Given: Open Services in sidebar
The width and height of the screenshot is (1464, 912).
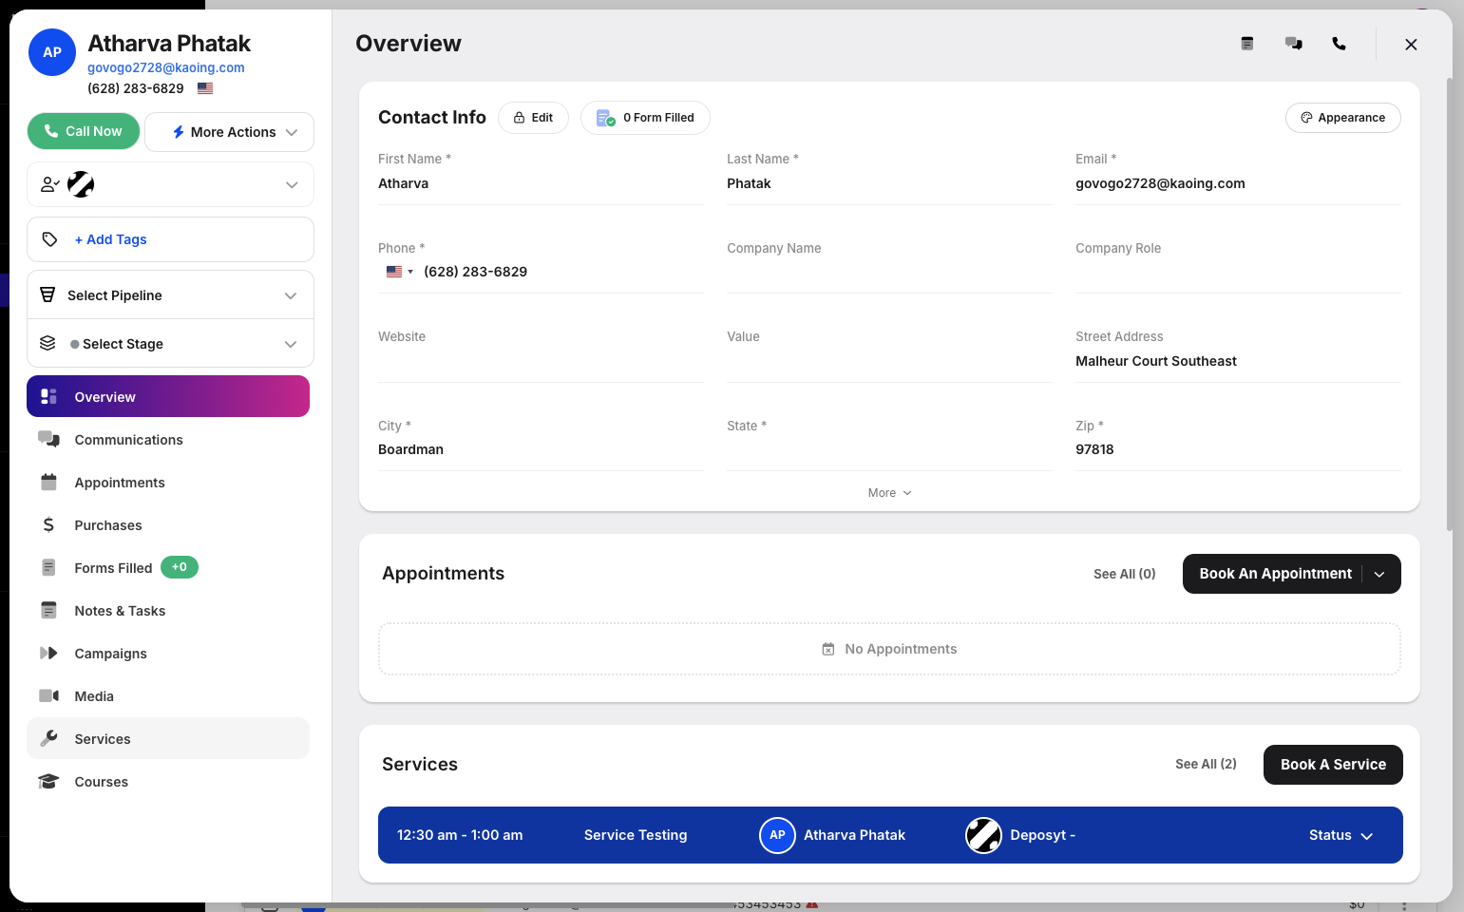Looking at the screenshot, I should pos(168,738).
